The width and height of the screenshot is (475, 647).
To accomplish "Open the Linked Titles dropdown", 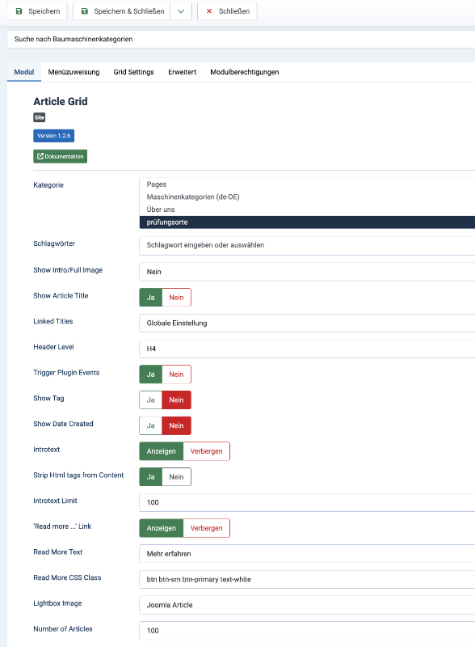I will 307,323.
